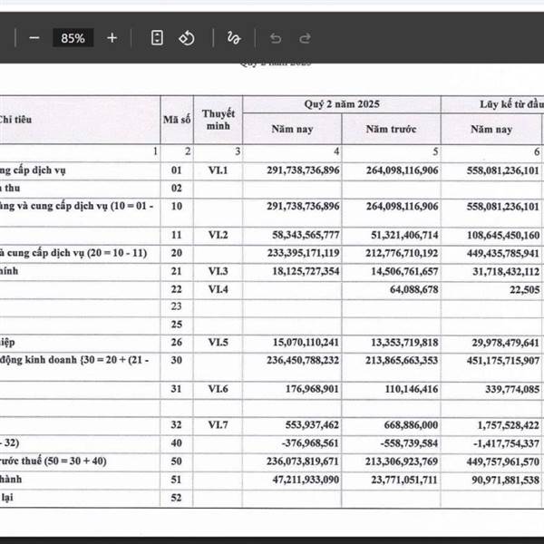Click value 23,771,051,711 in row 51

tap(404, 480)
